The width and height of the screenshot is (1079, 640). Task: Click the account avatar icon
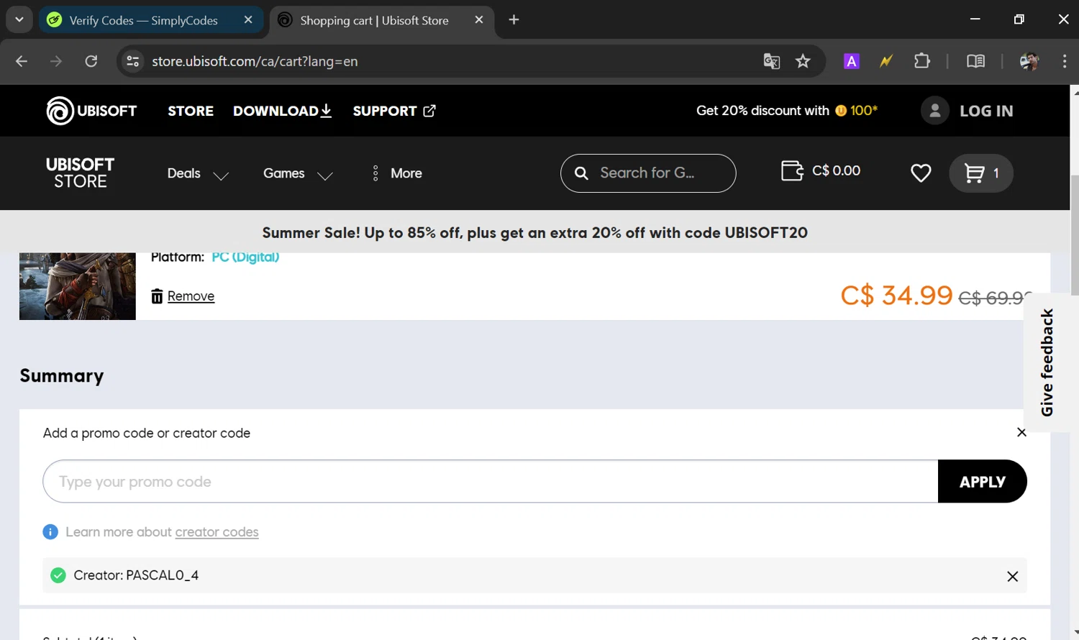(935, 111)
